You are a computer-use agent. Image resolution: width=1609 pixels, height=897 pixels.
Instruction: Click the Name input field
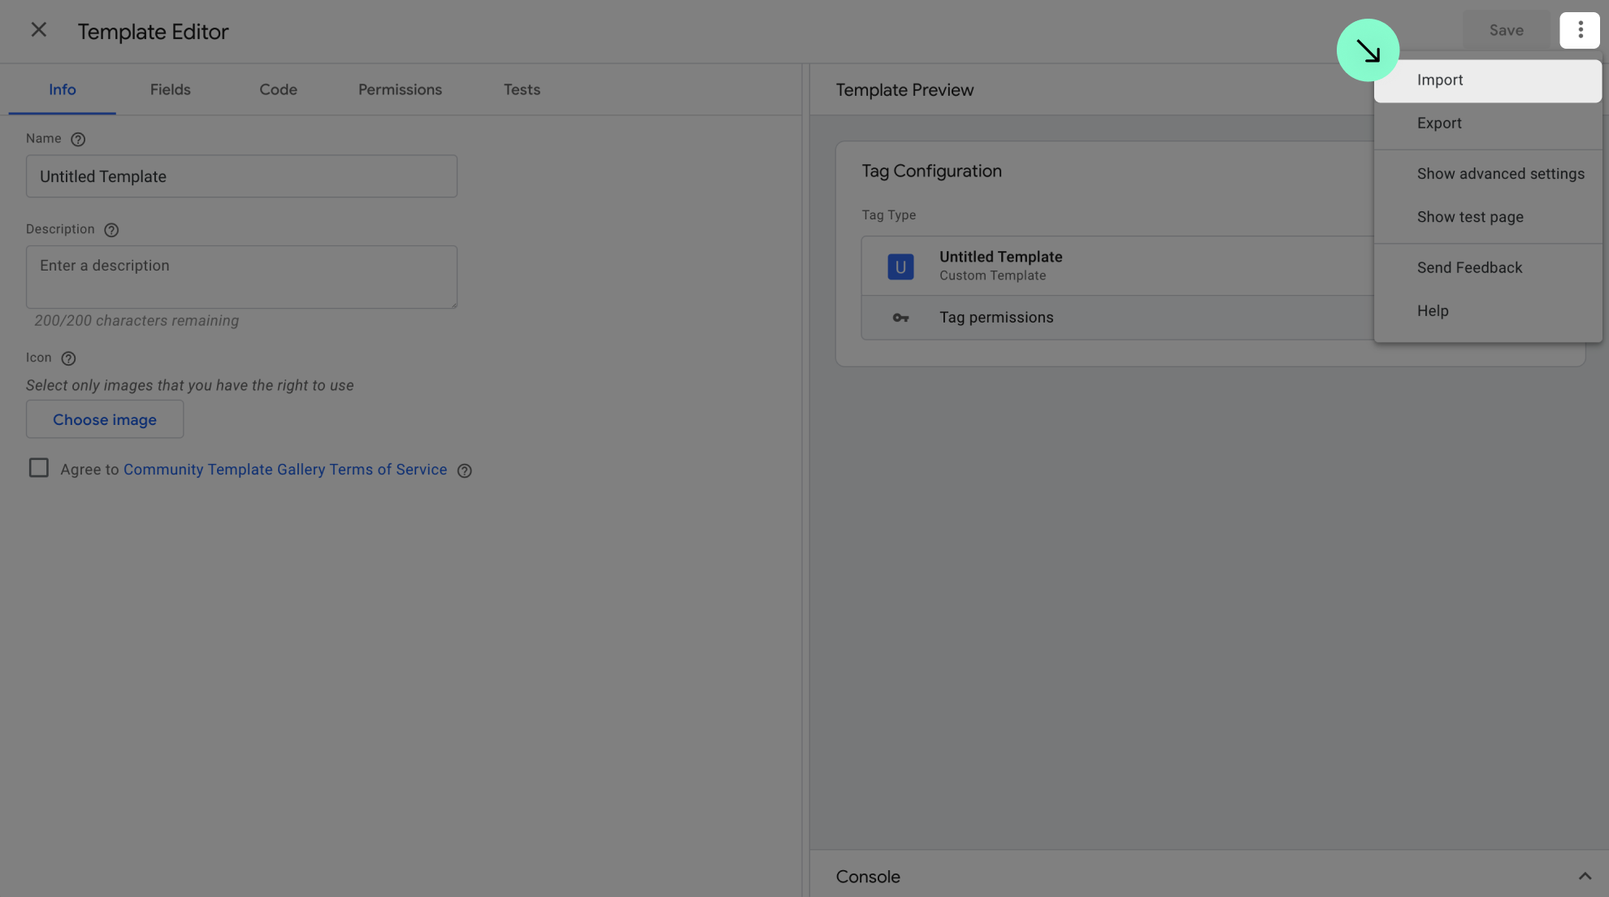tap(241, 176)
